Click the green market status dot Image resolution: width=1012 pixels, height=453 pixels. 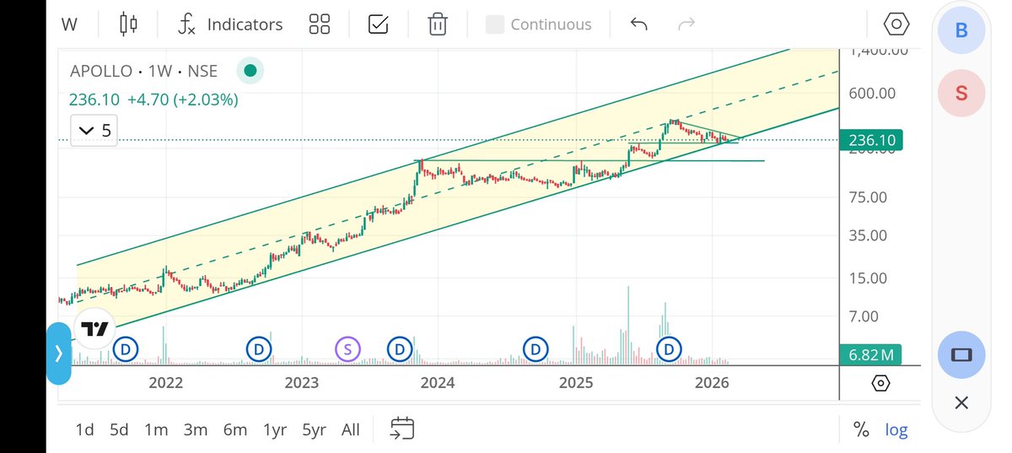pos(249,71)
